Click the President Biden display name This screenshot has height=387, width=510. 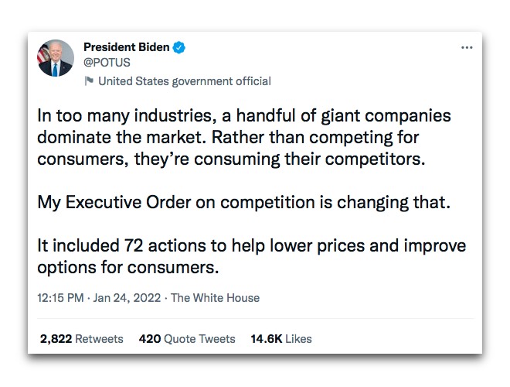(x=126, y=47)
